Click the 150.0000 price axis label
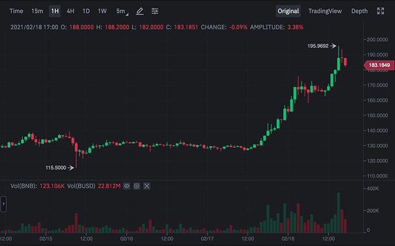The height and width of the screenshot is (246, 395). [377, 115]
